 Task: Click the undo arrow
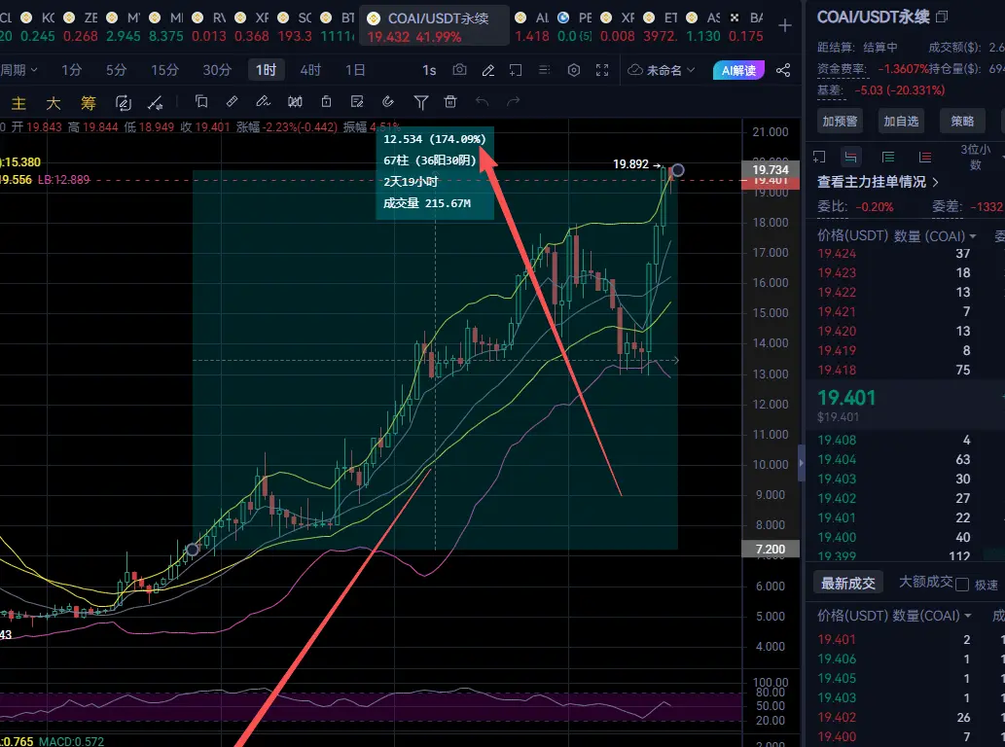[x=482, y=101]
